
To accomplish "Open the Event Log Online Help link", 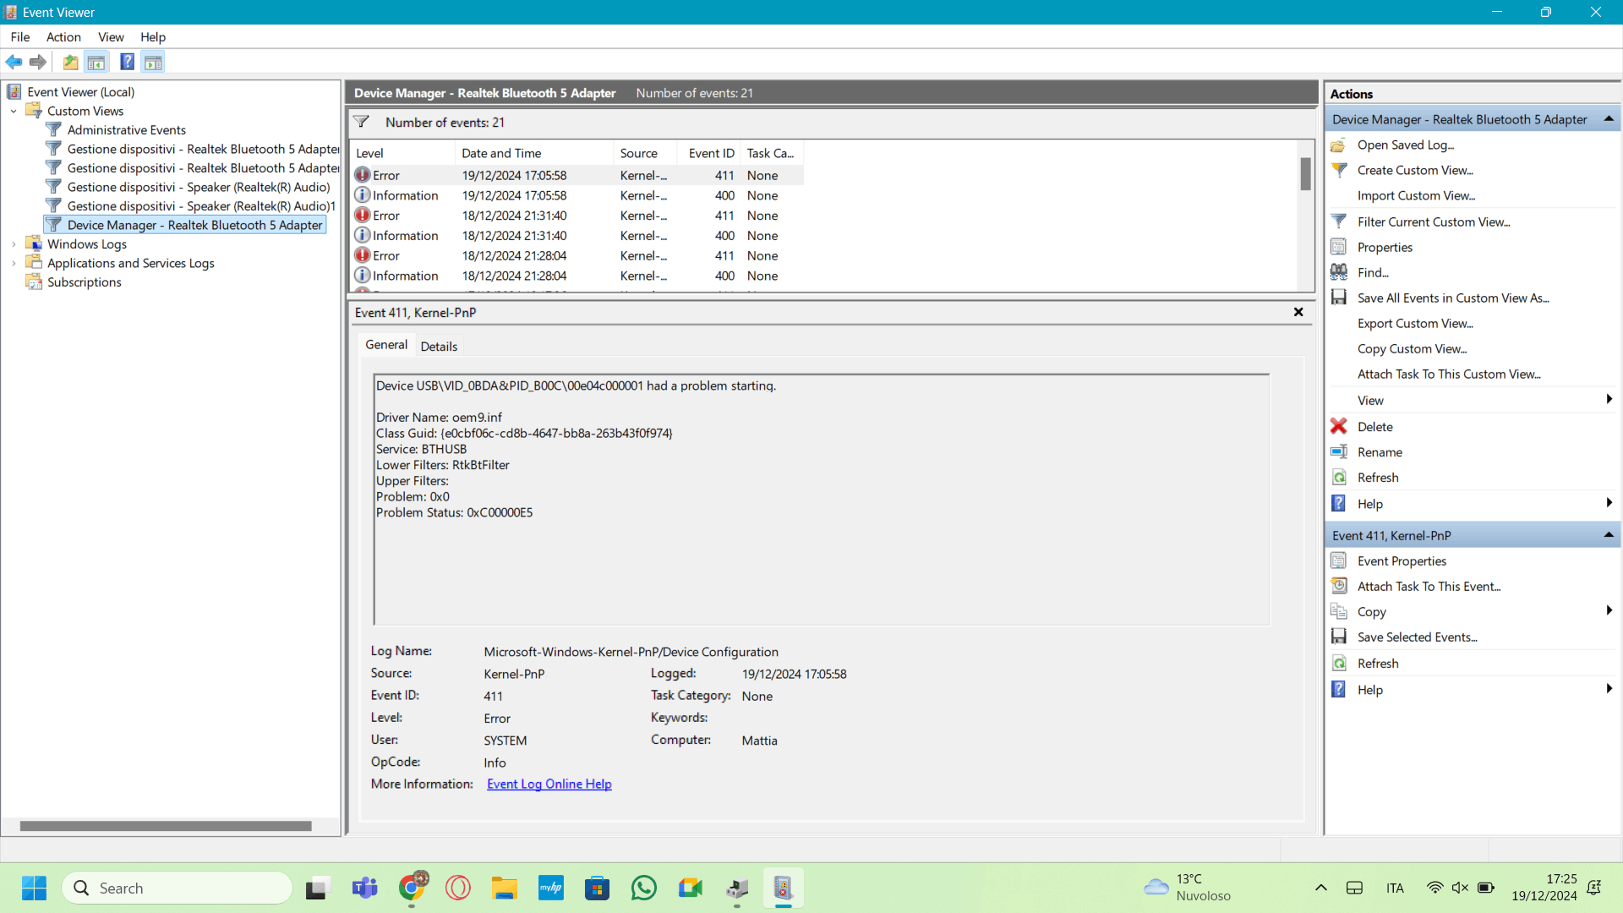I will pos(549,784).
